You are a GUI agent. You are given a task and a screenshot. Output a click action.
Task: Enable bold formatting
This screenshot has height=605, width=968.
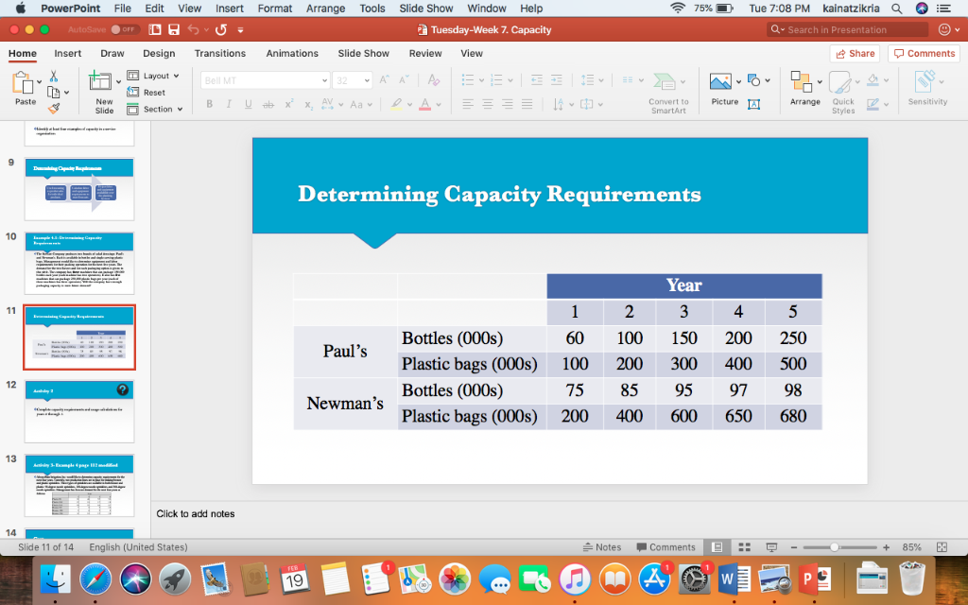tap(209, 104)
